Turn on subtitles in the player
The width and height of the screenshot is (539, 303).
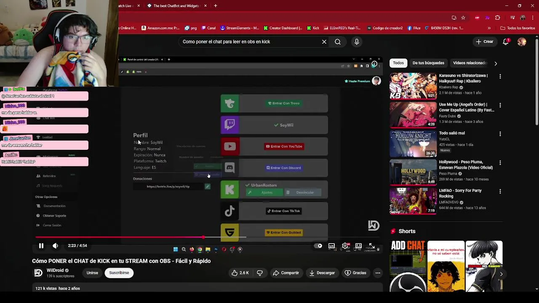coord(331,246)
